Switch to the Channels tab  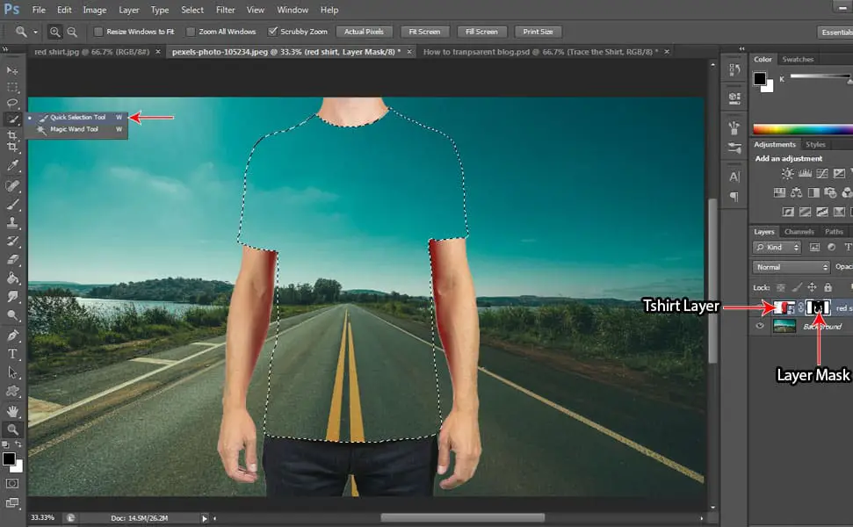pos(799,231)
